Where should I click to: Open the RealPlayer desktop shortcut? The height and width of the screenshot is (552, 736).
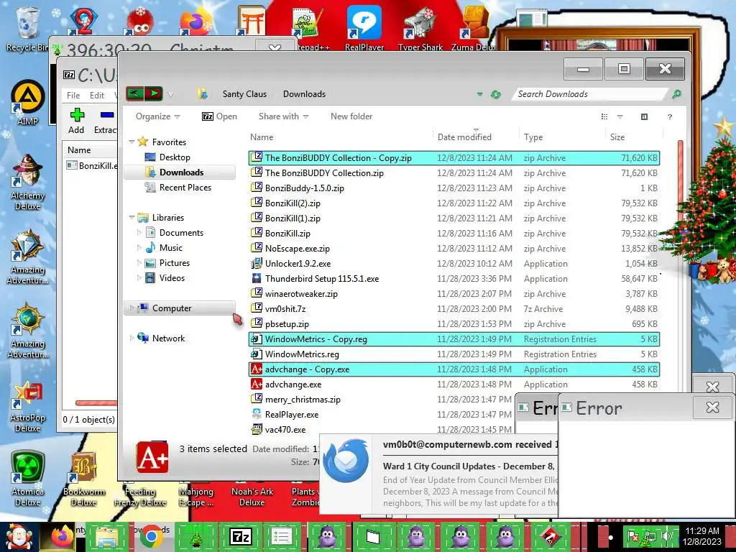(x=364, y=28)
